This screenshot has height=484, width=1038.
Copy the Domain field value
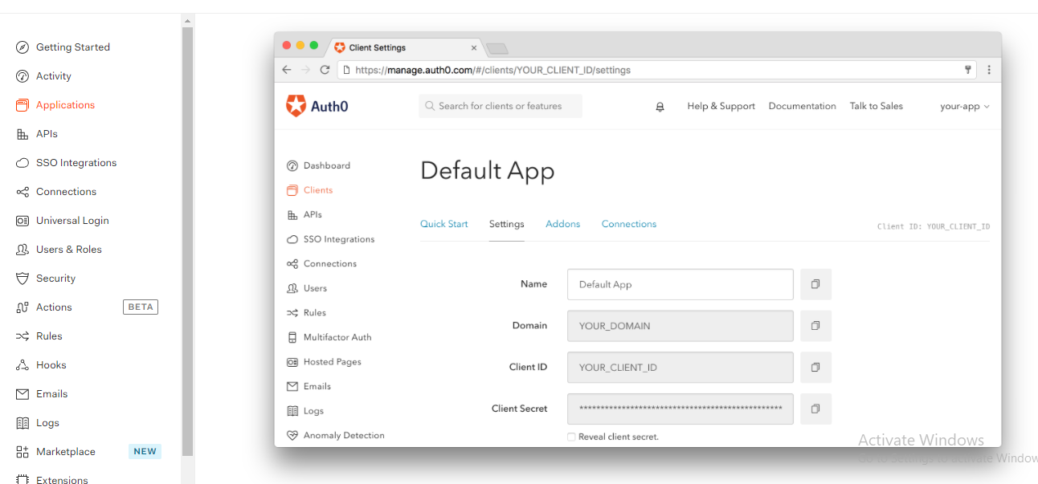click(815, 326)
